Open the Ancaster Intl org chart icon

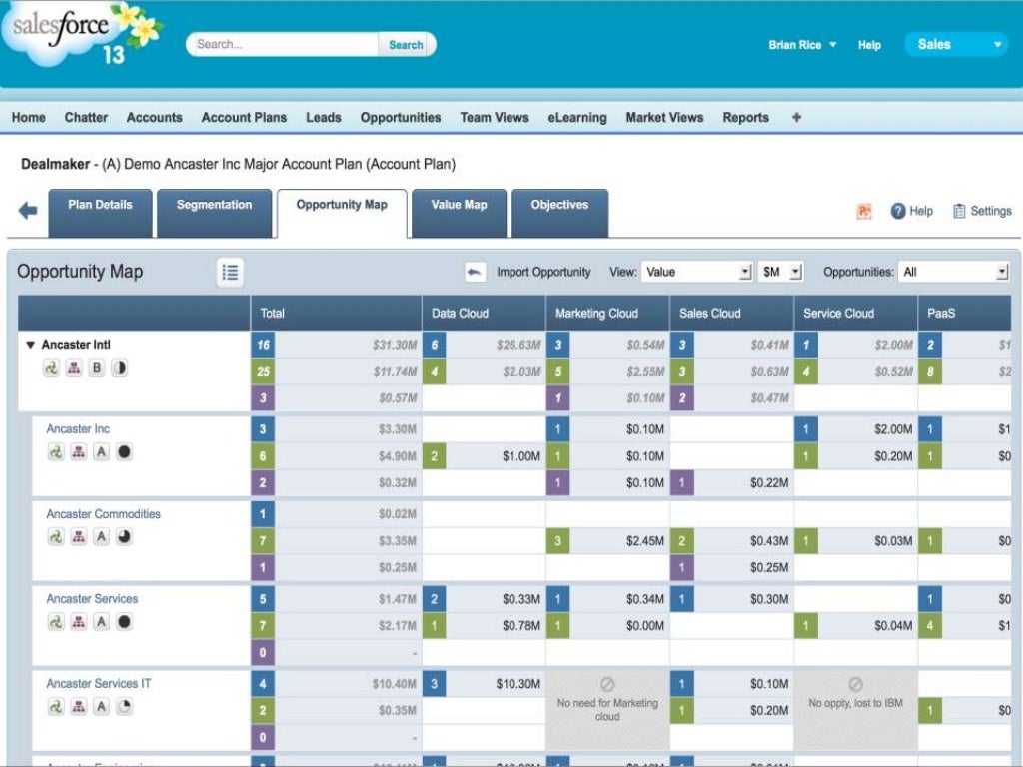pos(74,368)
